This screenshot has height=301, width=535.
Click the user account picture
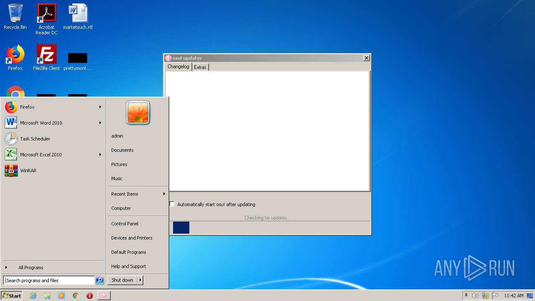pyautogui.click(x=138, y=113)
